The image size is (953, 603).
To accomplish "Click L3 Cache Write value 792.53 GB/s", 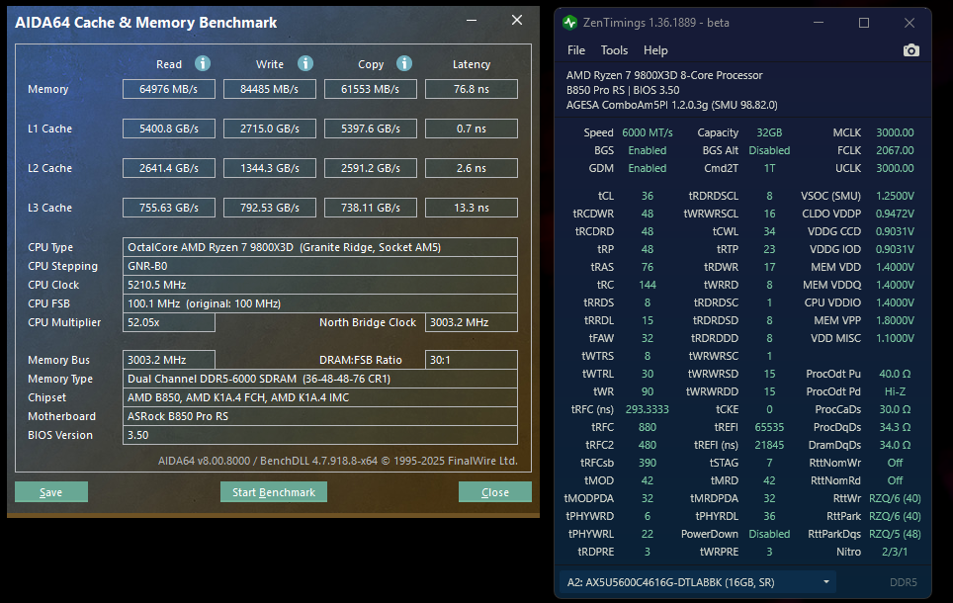I will [270, 208].
